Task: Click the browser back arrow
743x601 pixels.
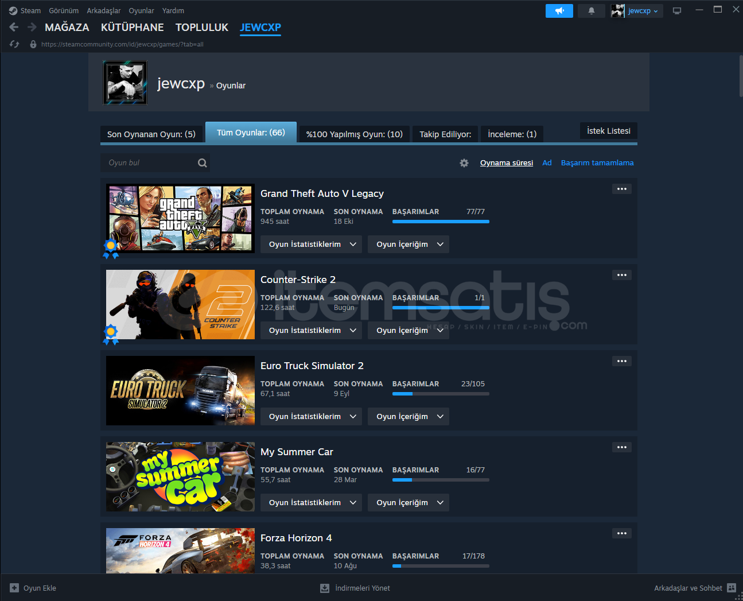Action: tap(14, 27)
